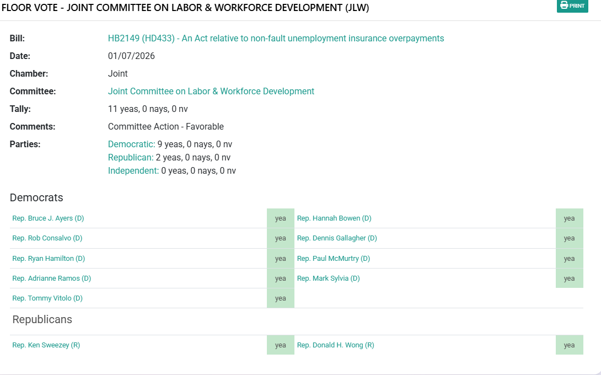View Rep. Donald H. Wong's page

click(335, 345)
